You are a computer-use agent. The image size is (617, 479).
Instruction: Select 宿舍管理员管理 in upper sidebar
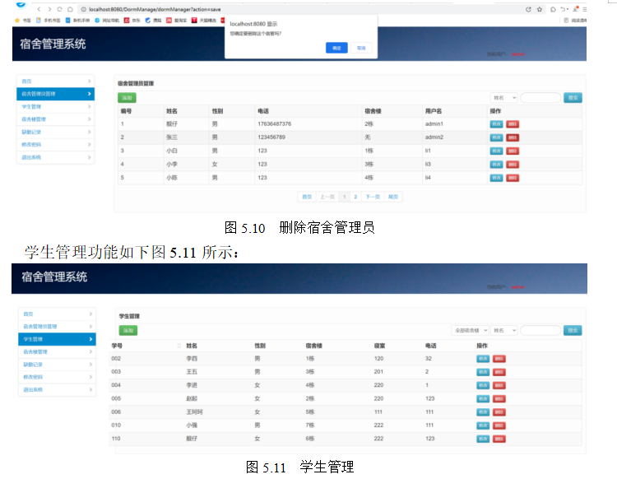tap(55, 94)
